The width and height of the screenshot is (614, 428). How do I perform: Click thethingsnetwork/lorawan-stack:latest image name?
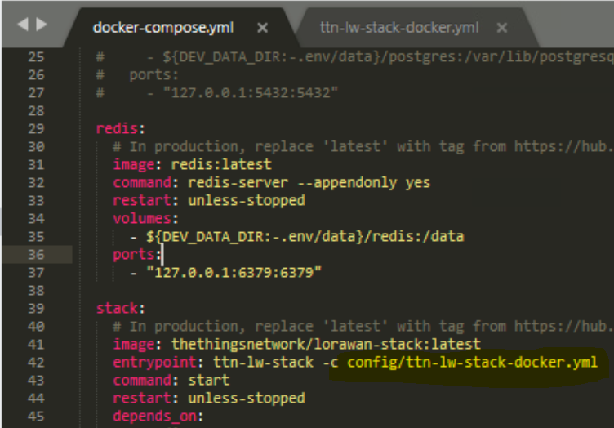326,345
